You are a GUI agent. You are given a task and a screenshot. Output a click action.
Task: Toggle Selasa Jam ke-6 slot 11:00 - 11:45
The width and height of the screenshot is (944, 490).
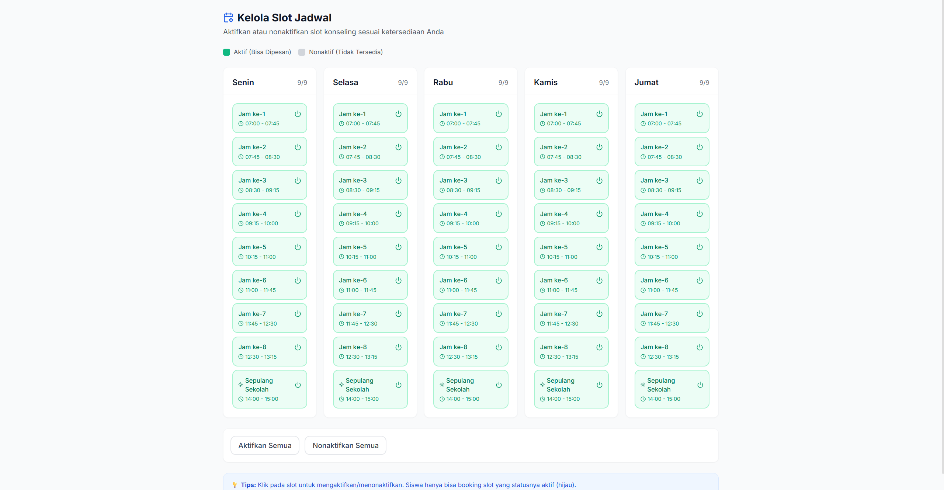tap(370, 285)
